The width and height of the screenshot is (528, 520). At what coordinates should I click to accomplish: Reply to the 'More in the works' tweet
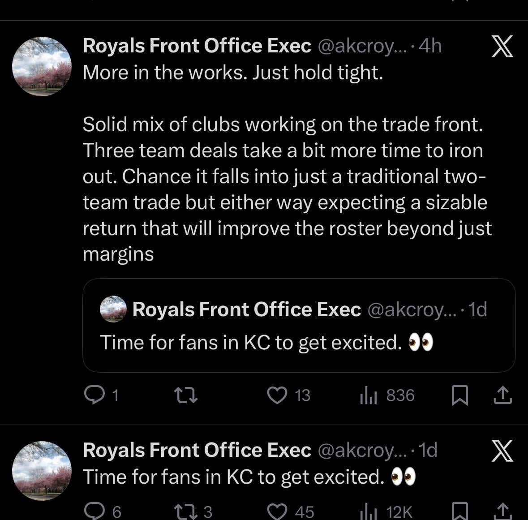tap(94, 395)
